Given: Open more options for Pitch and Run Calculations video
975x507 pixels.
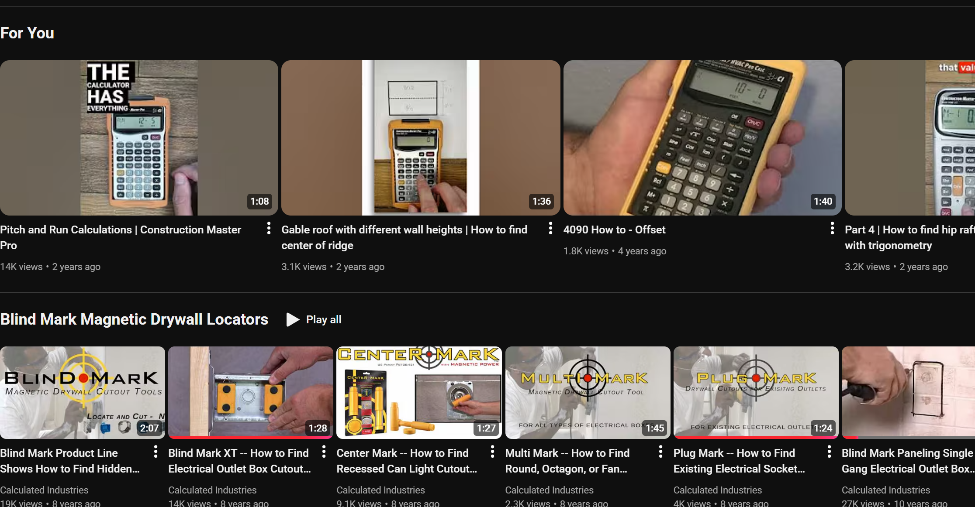Looking at the screenshot, I should click(269, 228).
